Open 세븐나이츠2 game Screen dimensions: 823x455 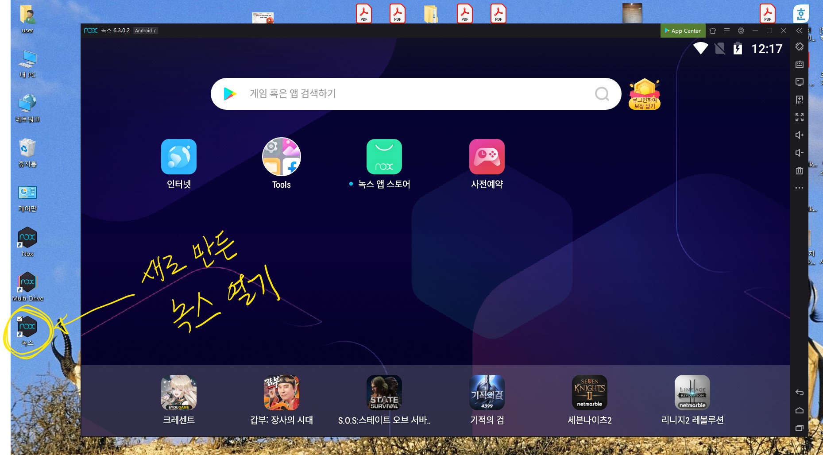pyautogui.click(x=590, y=393)
